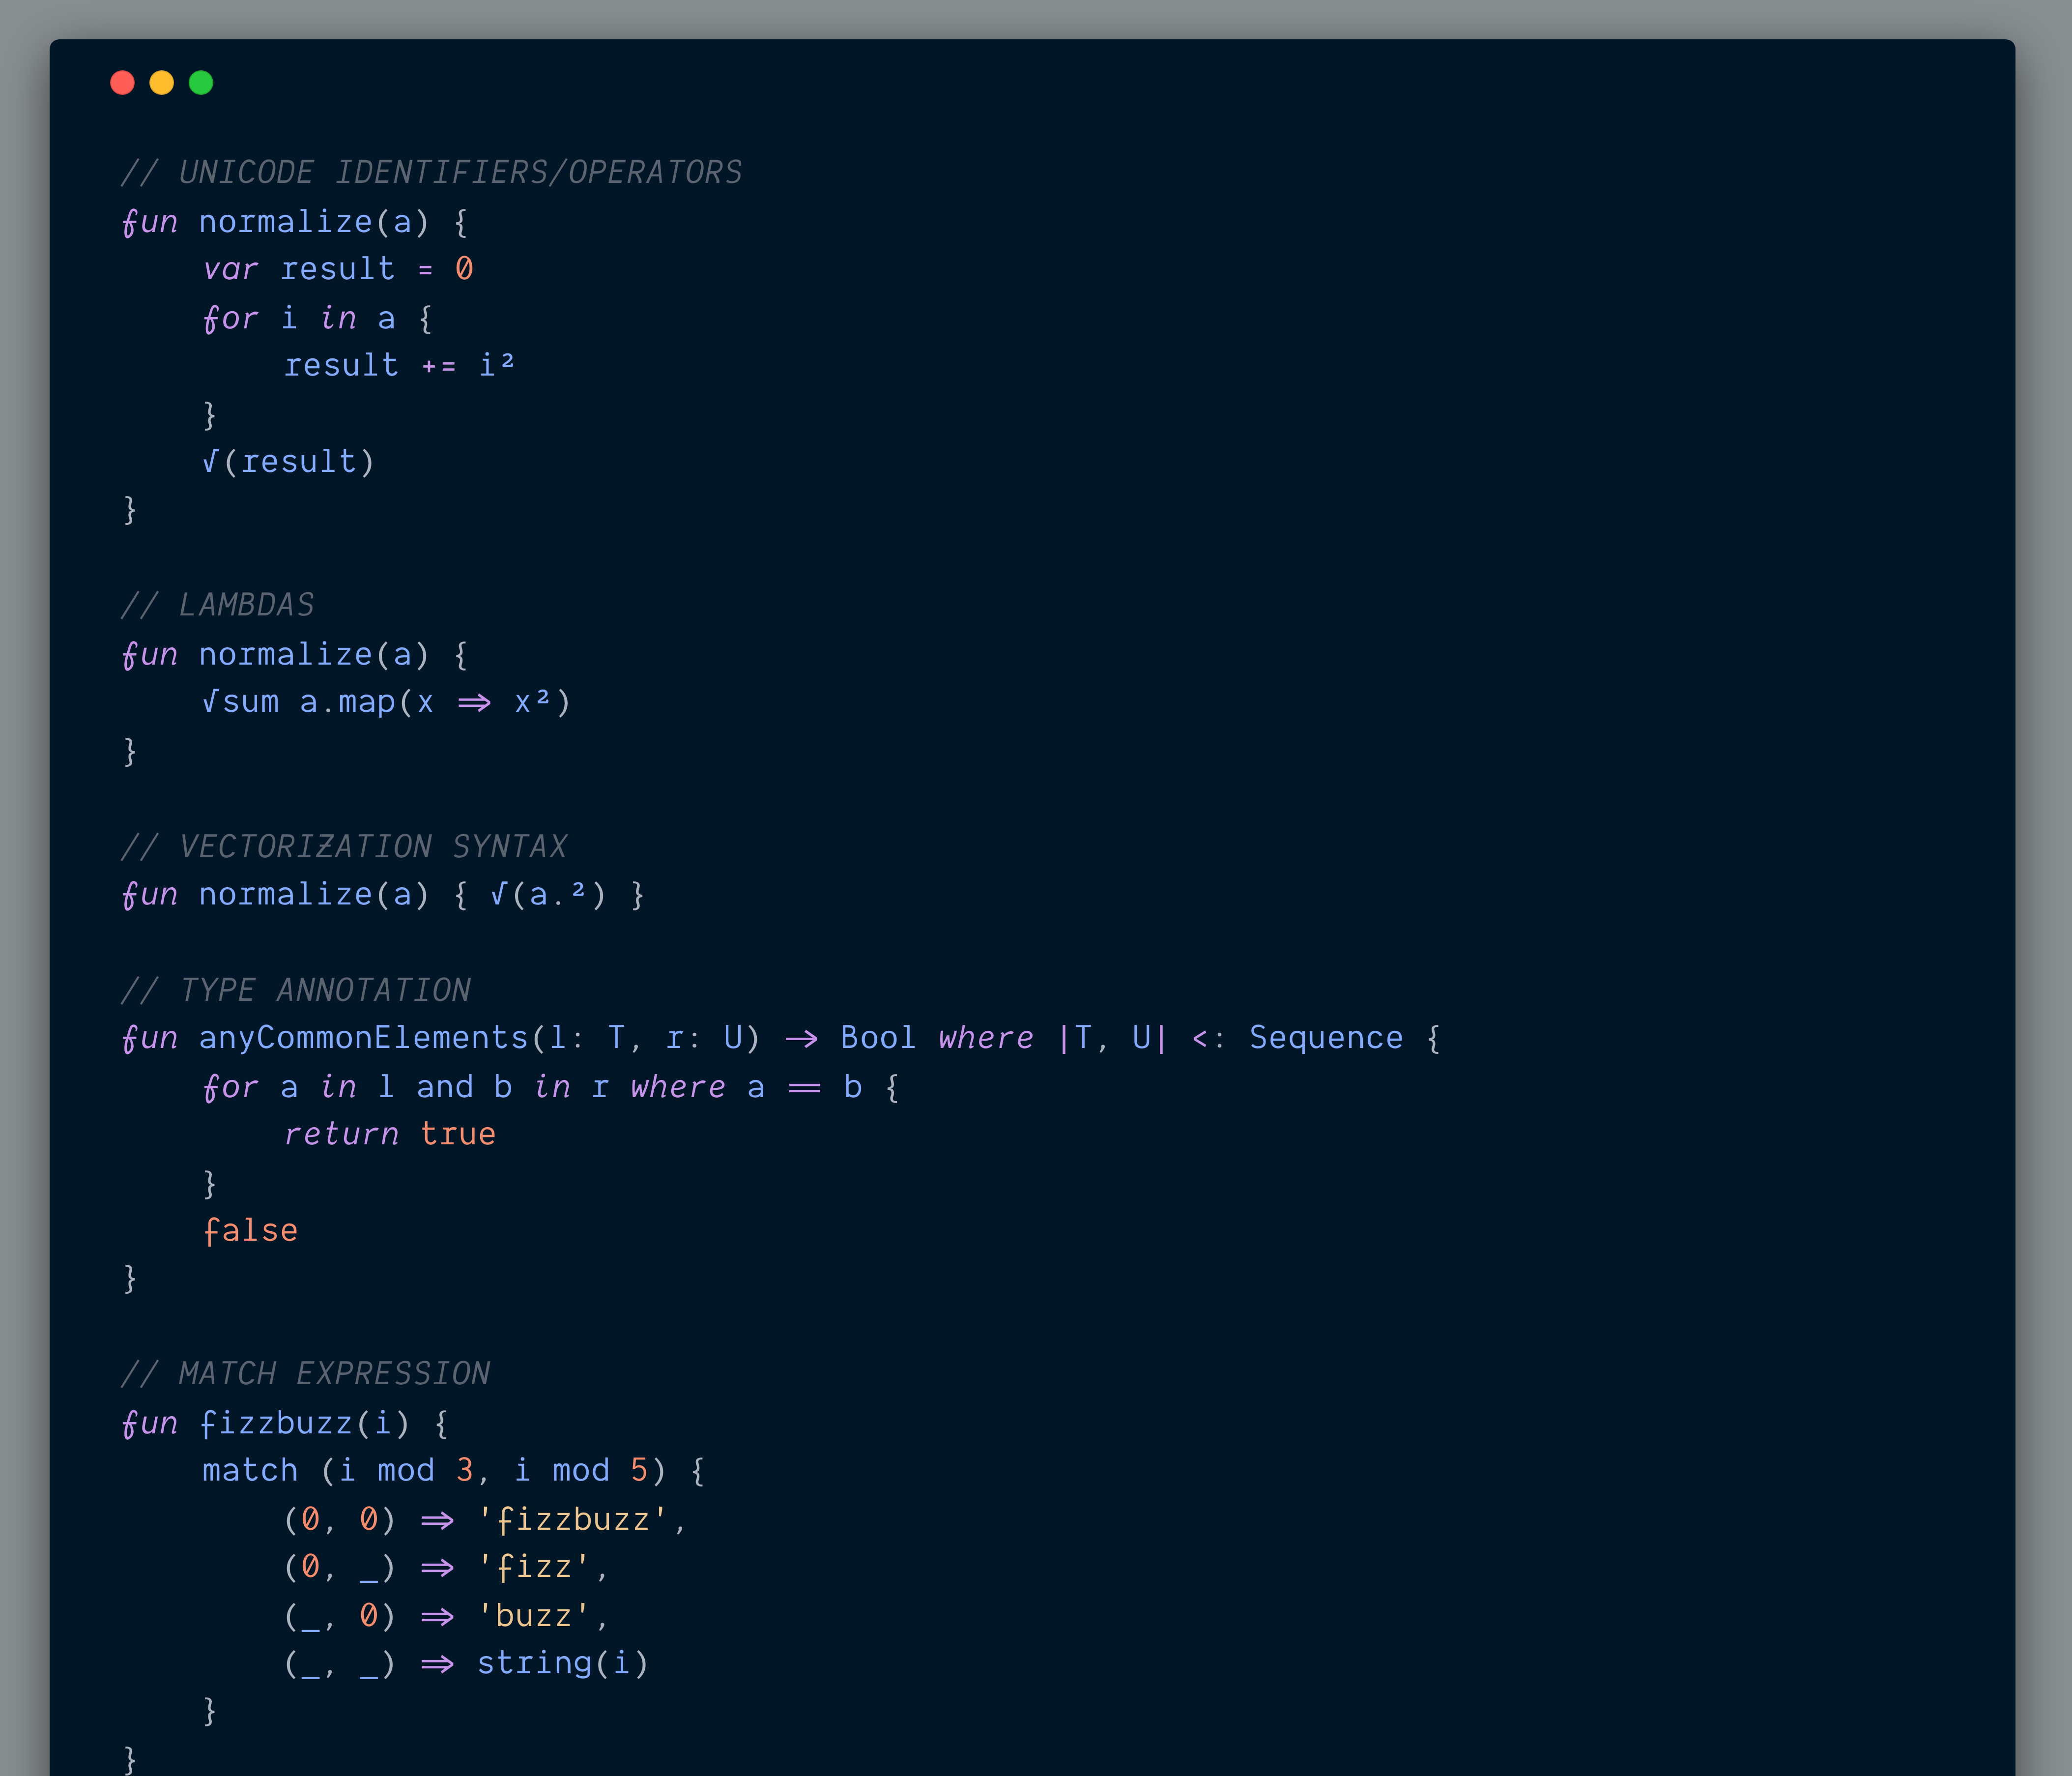
Task: Click the return type "Bool"
Action: pyautogui.click(x=878, y=1038)
